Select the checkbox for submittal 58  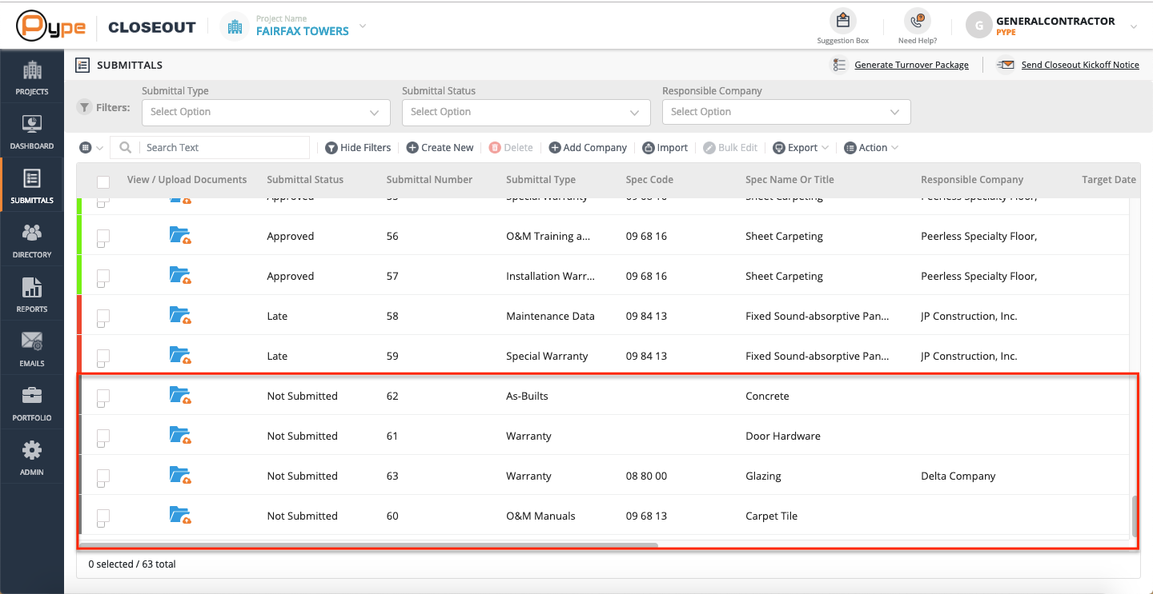tap(103, 317)
